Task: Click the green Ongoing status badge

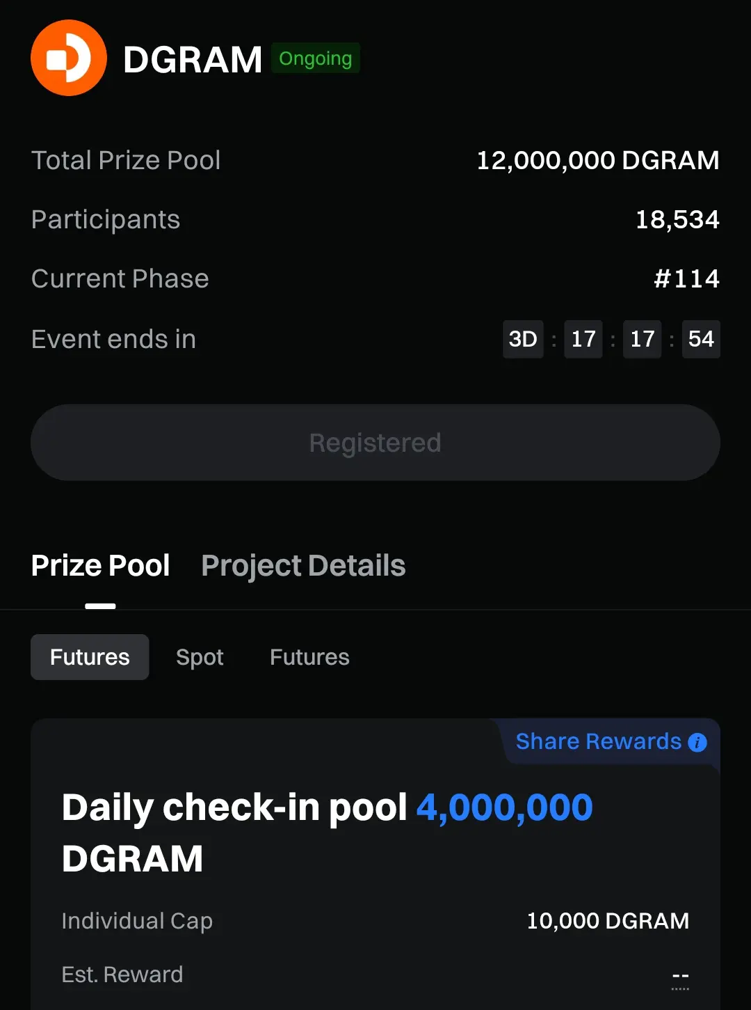Action: click(x=316, y=58)
